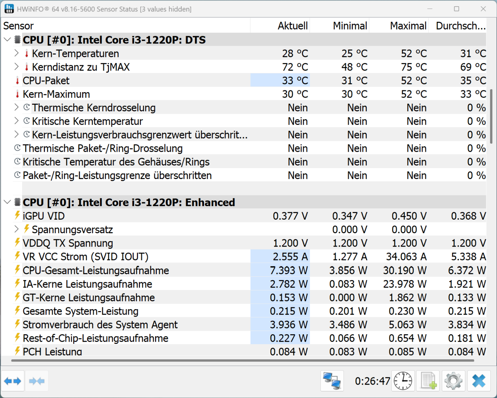This screenshot has width=497, height=398.
Task: Select the CPU-Gesamt-Leistungsaufnahme row
Action: click(250, 270)
